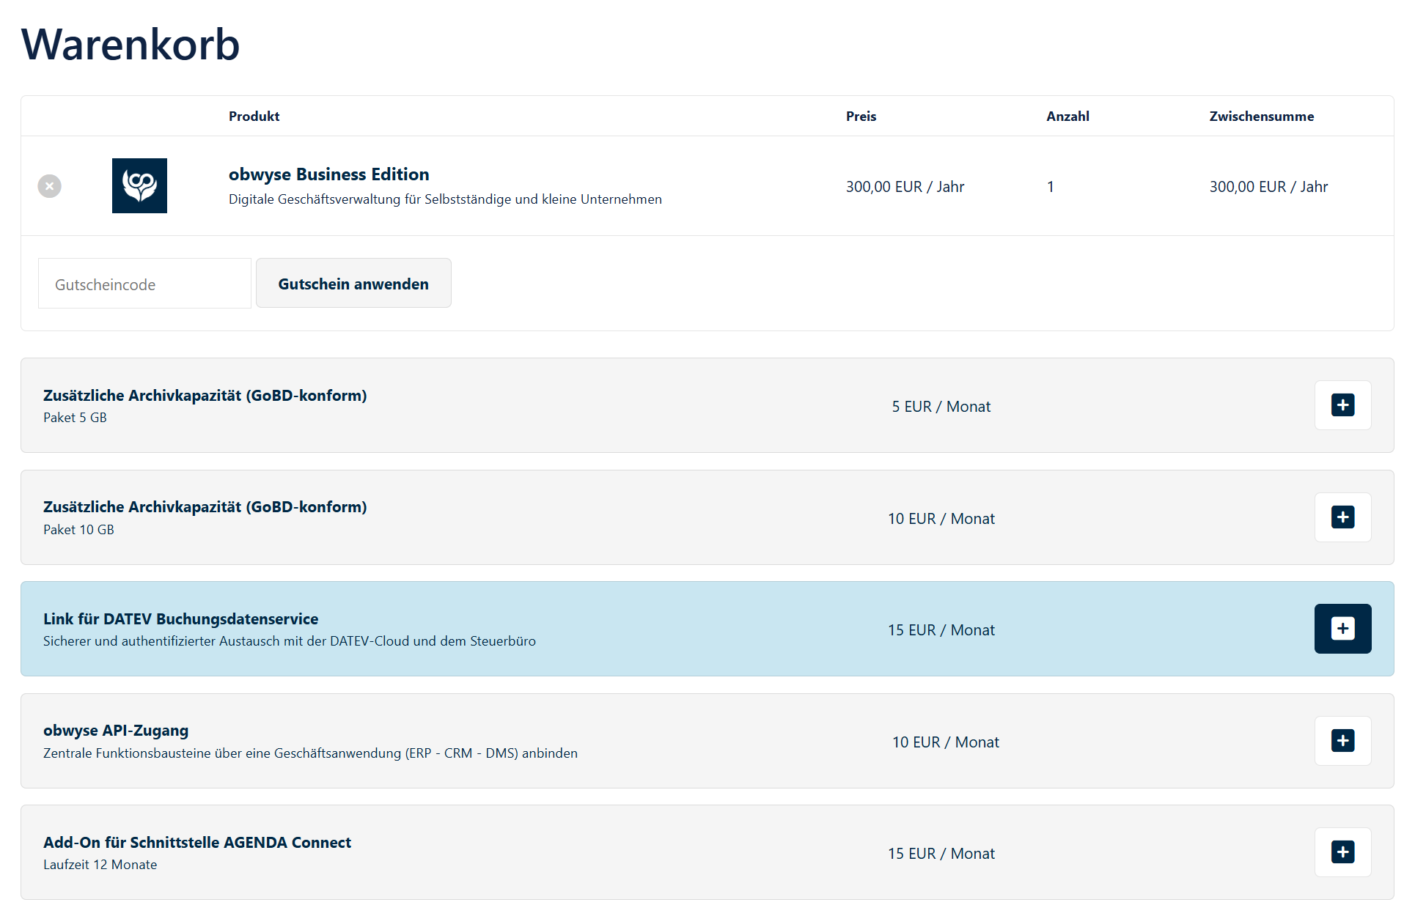
Task: Click the Gutschein anwenden button
Action: coord(353,284)
